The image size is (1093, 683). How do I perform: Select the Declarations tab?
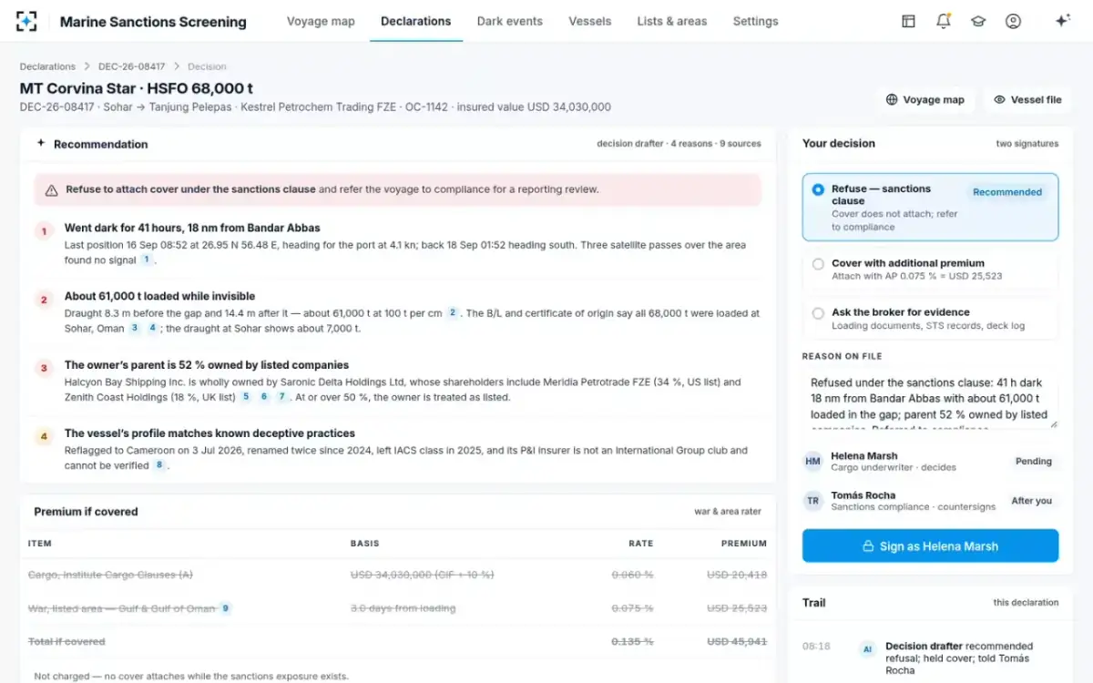pyautogui.click(x=416, y=21)
